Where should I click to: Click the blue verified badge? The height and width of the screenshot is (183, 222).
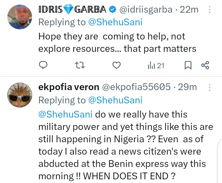[113, 10]
